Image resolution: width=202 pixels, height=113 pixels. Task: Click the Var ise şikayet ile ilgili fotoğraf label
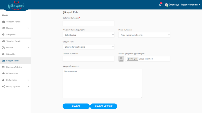(131, 54)
